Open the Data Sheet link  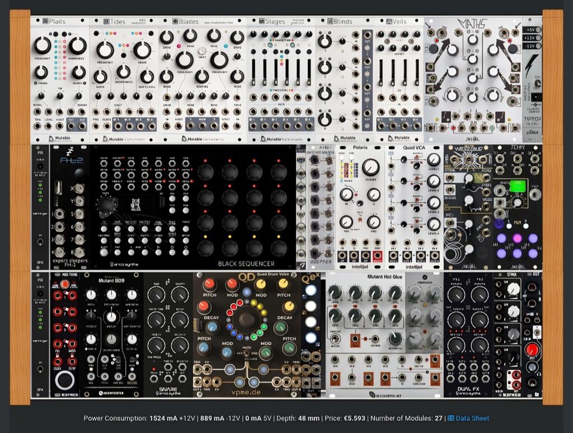[472, 418]
